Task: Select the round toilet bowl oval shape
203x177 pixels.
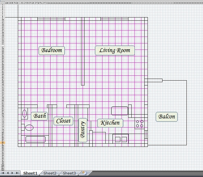Action: (29, 127)
